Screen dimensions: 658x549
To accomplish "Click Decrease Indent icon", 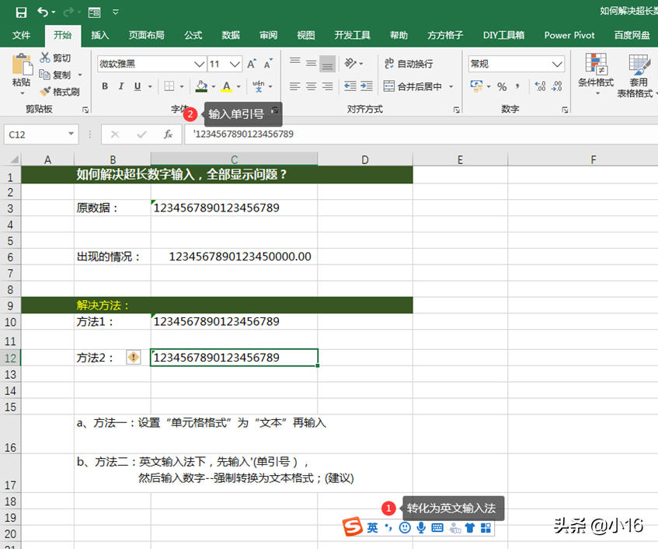I will tap(350, 86).
